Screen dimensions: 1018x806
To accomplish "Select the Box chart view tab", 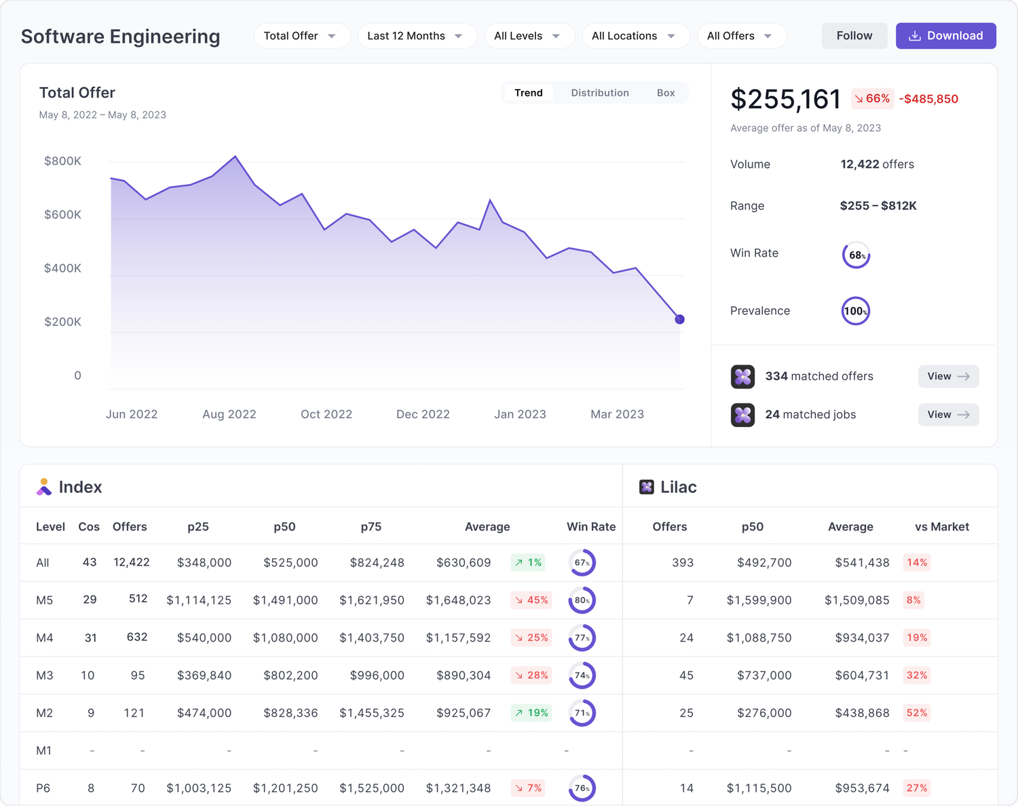I will pos(666,92).
